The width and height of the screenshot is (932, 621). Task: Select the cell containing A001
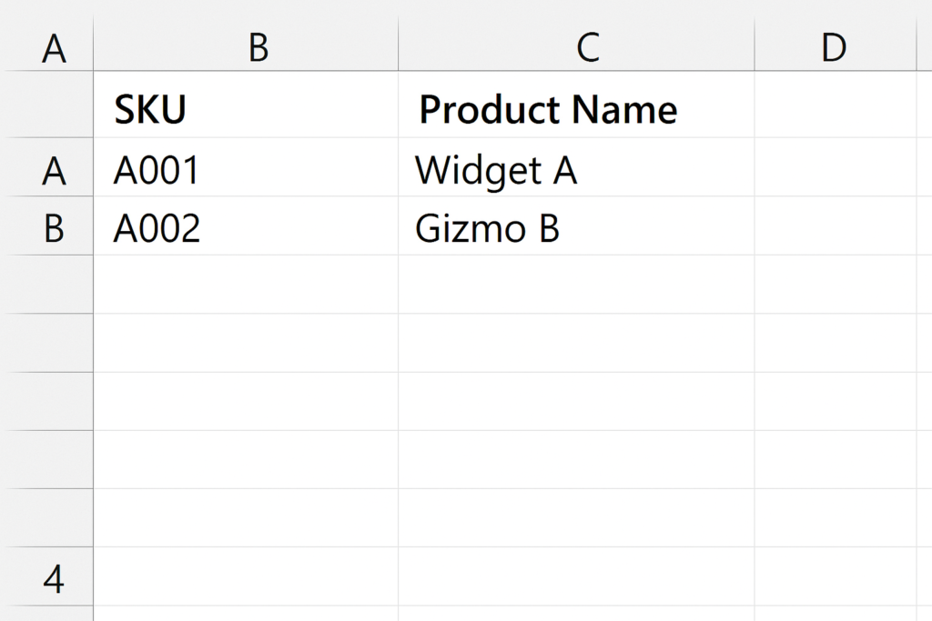pyautogui.click(x=246, y=167)
